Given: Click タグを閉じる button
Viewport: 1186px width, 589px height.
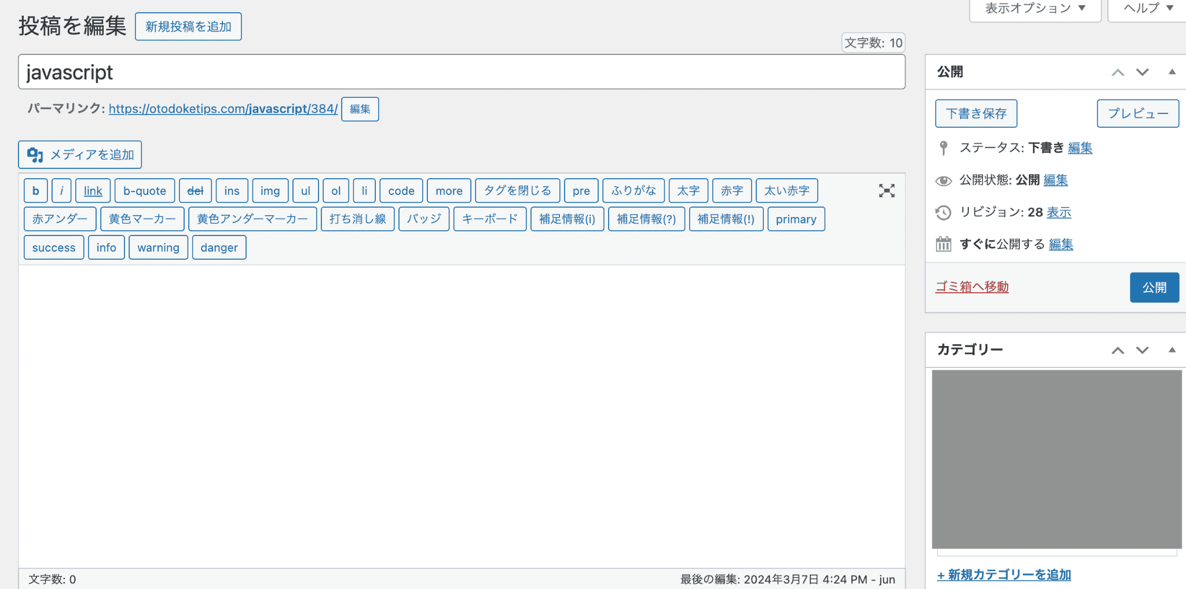Looking at the screenshot, I should (x=518, y=191).
